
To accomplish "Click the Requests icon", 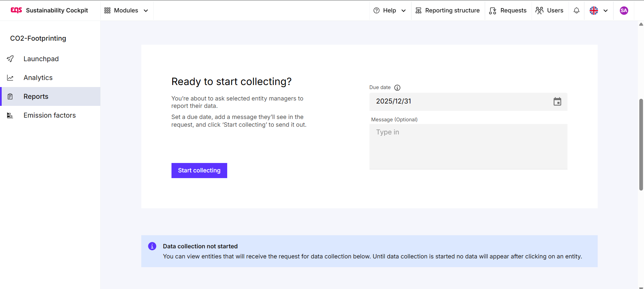I will tap(493, 11).
